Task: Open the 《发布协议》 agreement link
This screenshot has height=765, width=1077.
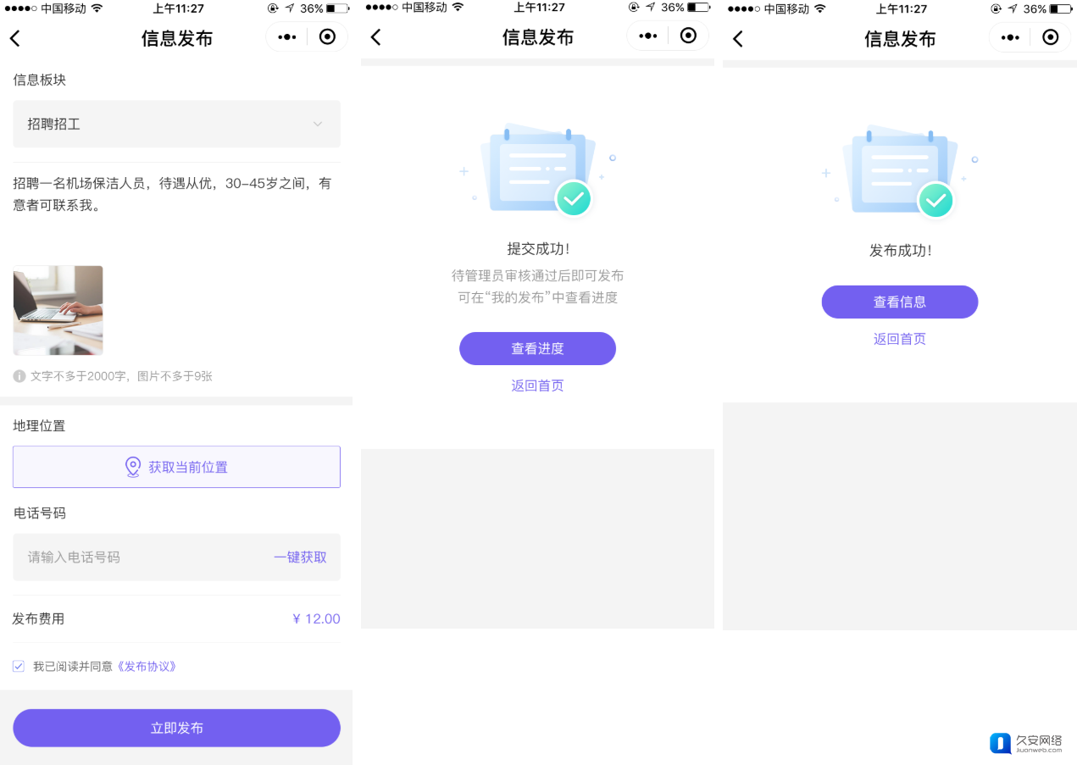Action: pyautogui.click(x=147, y=667)
